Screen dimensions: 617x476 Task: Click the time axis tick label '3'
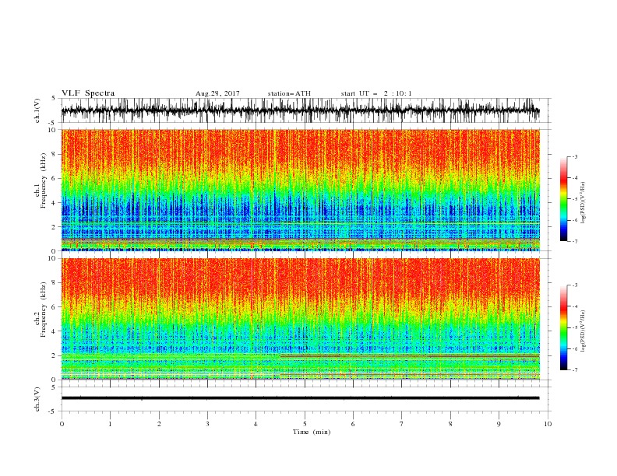207,424
